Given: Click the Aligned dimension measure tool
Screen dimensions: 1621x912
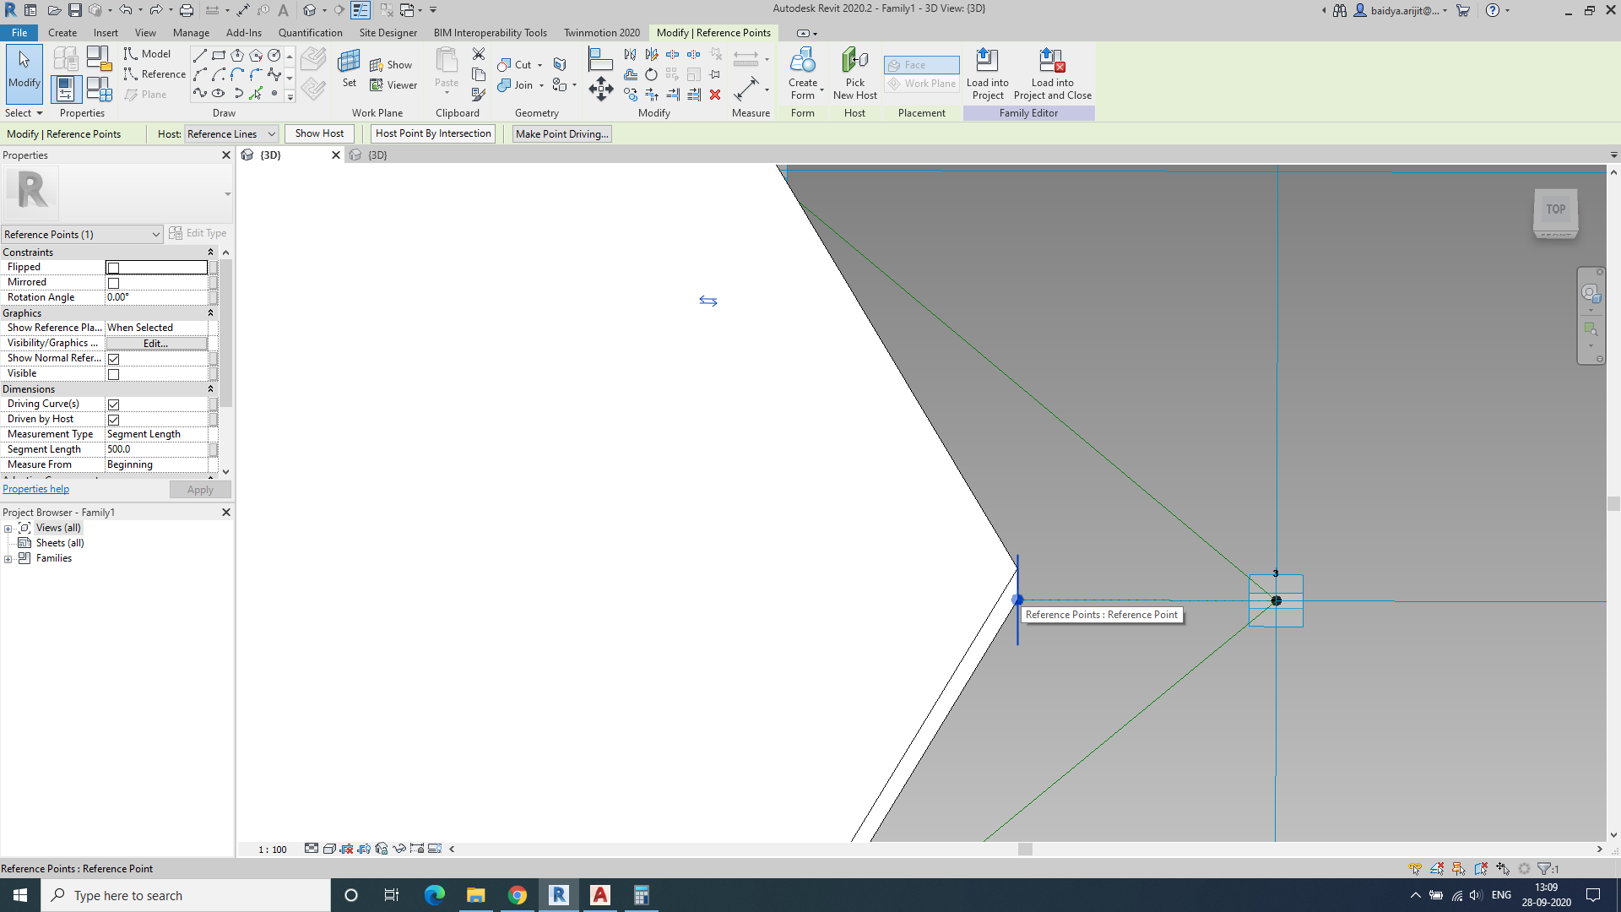Looking at the screenshot, I should click(x=747, y=57).
